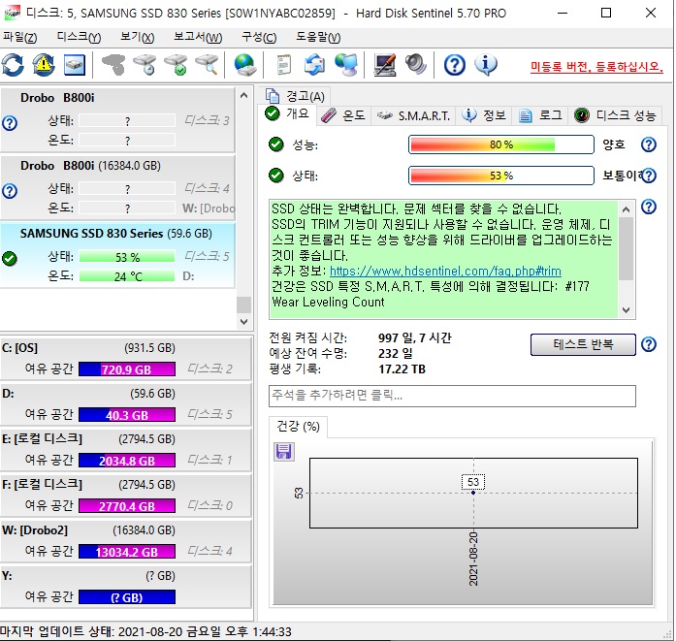Click the 테스트 반복 button
Image resolution: width=676 pixels, height=641 pixels.
[x=583, y=344]
